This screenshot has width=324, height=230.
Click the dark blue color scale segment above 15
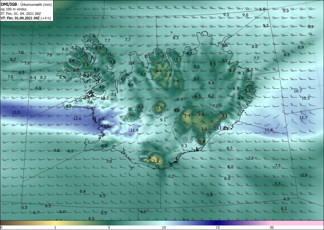(216, 223)
